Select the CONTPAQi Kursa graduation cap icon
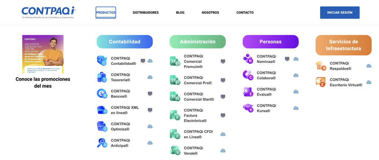The height and width of the screenshot is (160, 379). 248,108
